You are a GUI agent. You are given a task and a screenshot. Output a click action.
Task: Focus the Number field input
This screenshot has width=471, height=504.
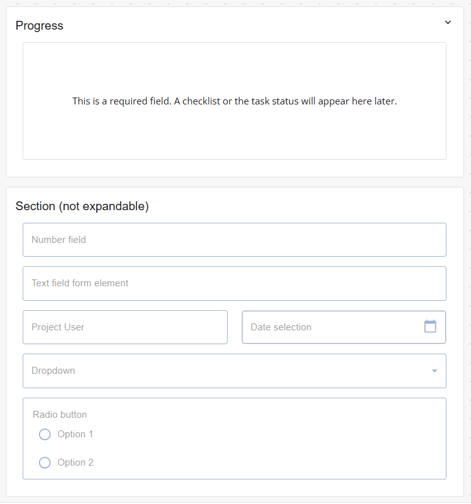point(235,240)
